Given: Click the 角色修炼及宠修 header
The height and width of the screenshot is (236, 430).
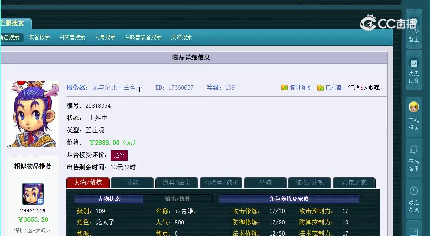Looking at the screenshot, I should pos(289,199).
